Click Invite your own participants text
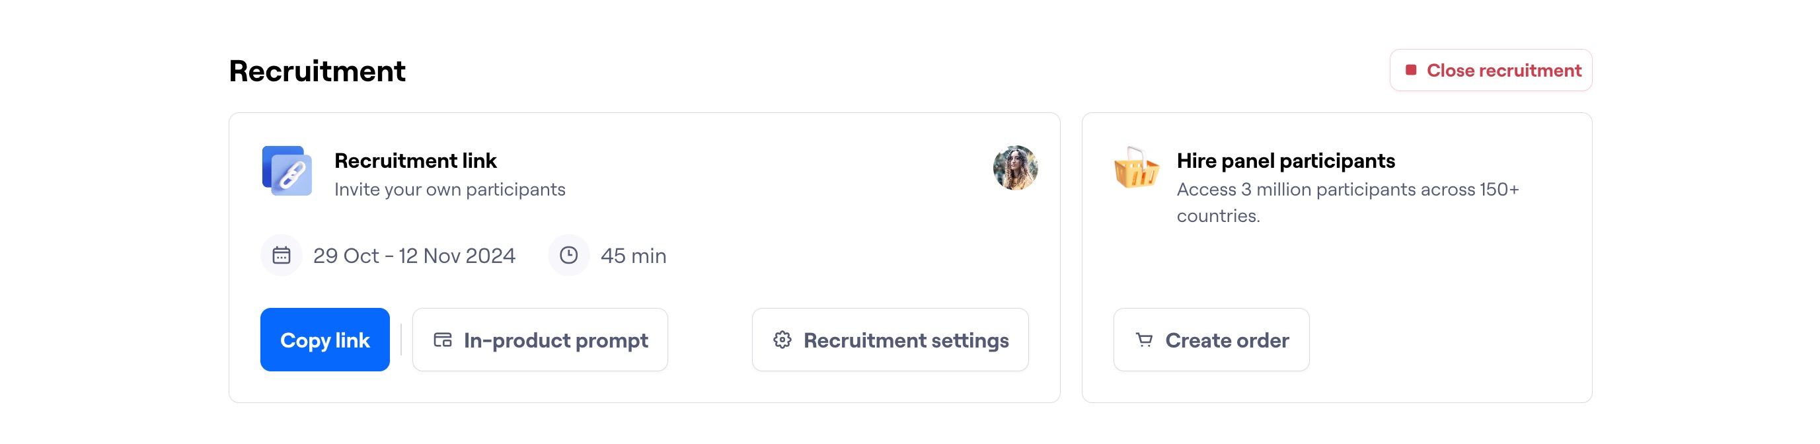 click(449, 188)
